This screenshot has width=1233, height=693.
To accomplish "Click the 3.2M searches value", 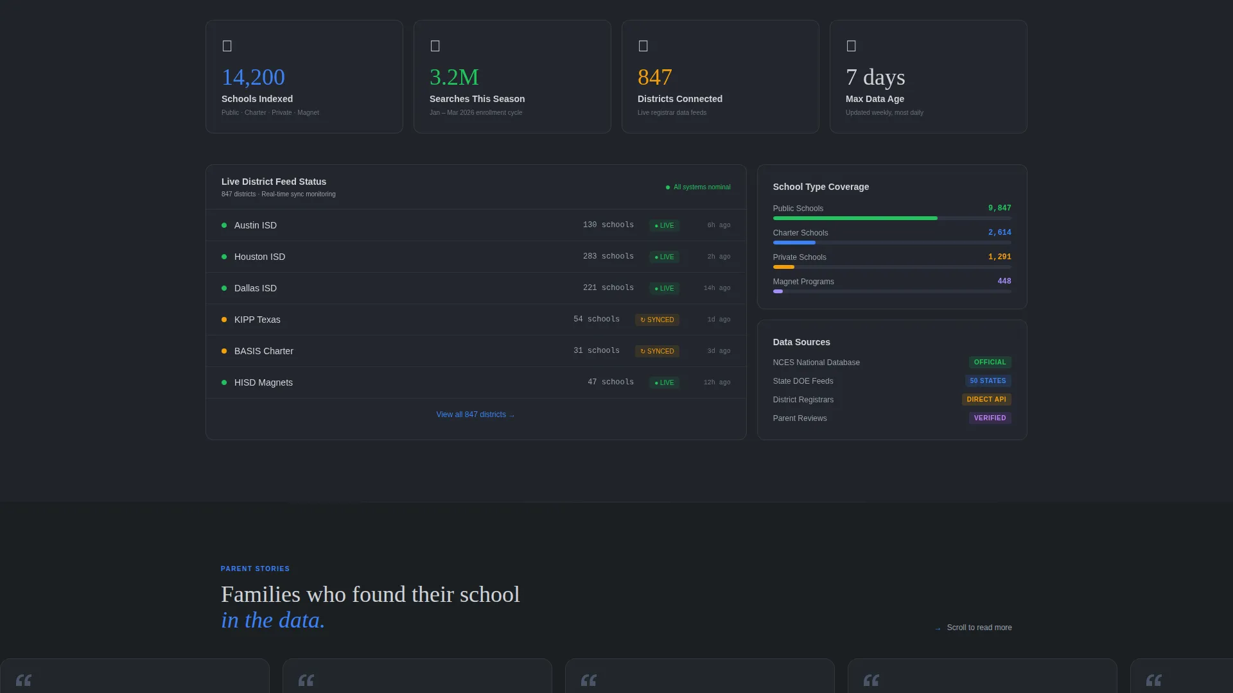I will tap(454, 77).
